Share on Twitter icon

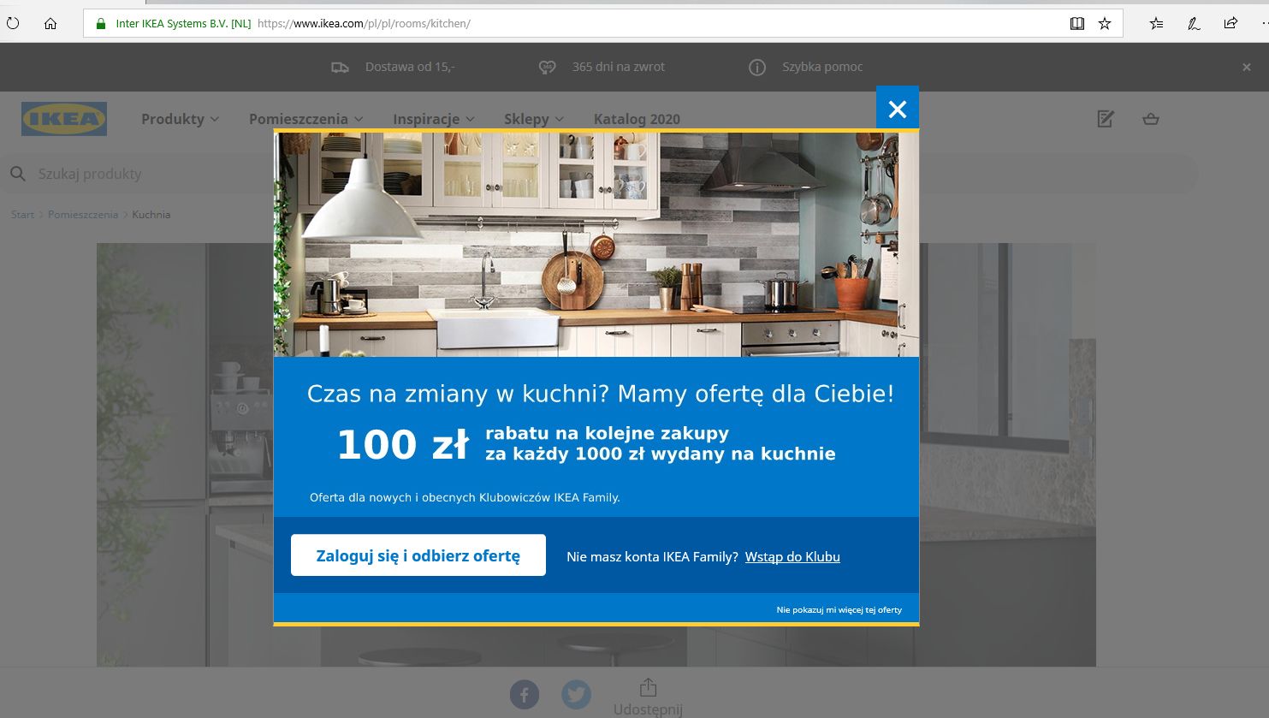pos(576,694)
